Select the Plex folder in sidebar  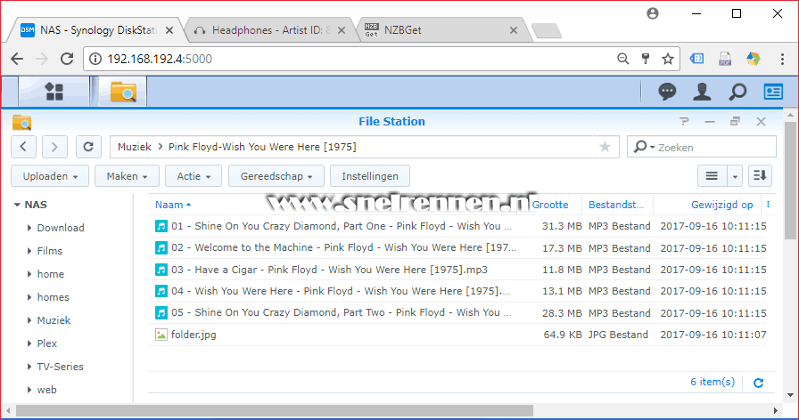pyautogui.click(x=47, y=343)
